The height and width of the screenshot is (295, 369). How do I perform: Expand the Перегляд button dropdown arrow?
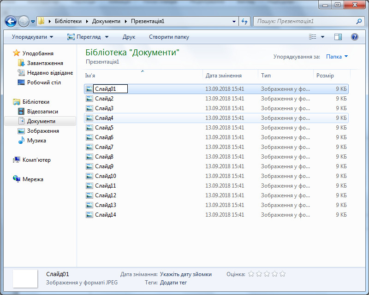tap(107, 37)
